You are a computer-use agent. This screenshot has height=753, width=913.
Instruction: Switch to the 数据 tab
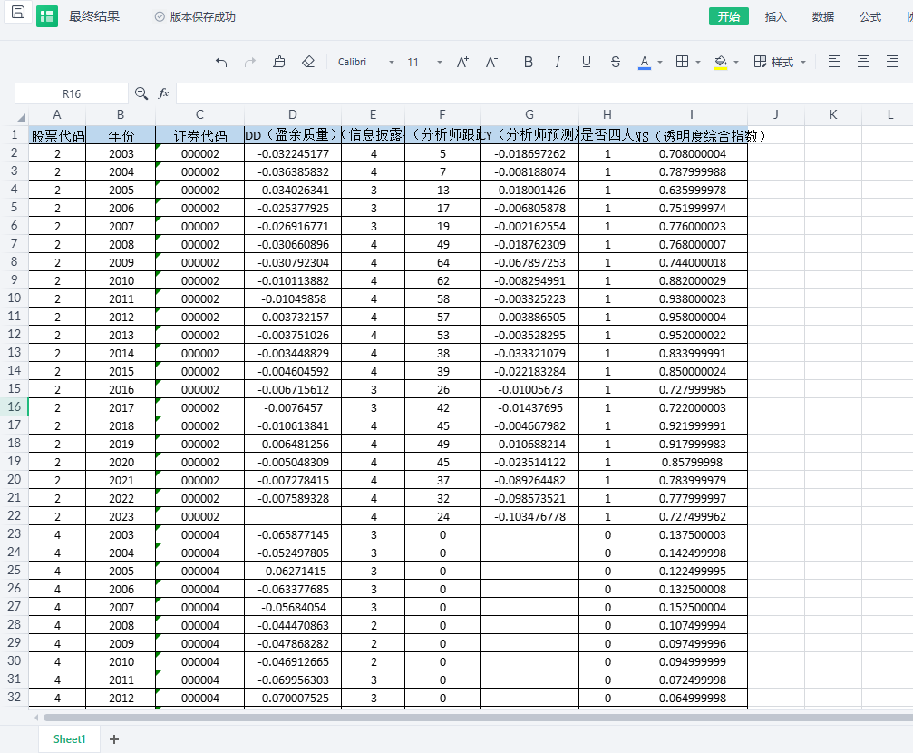[x=823, y=17]
